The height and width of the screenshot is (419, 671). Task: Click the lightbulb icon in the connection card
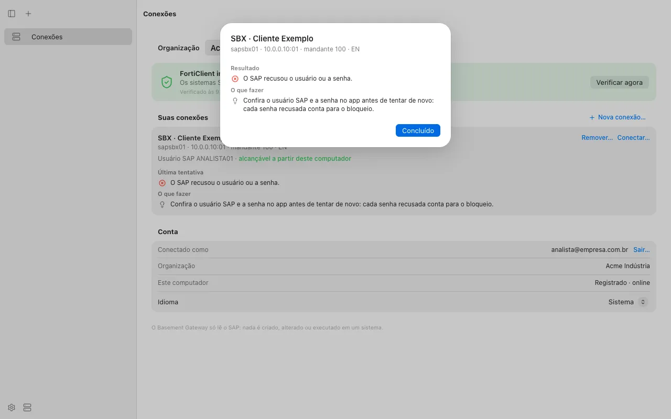162,204
